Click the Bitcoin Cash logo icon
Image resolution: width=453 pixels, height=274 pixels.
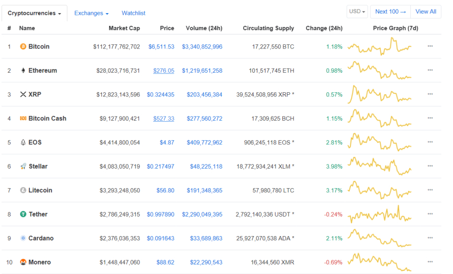coord(23,119)
